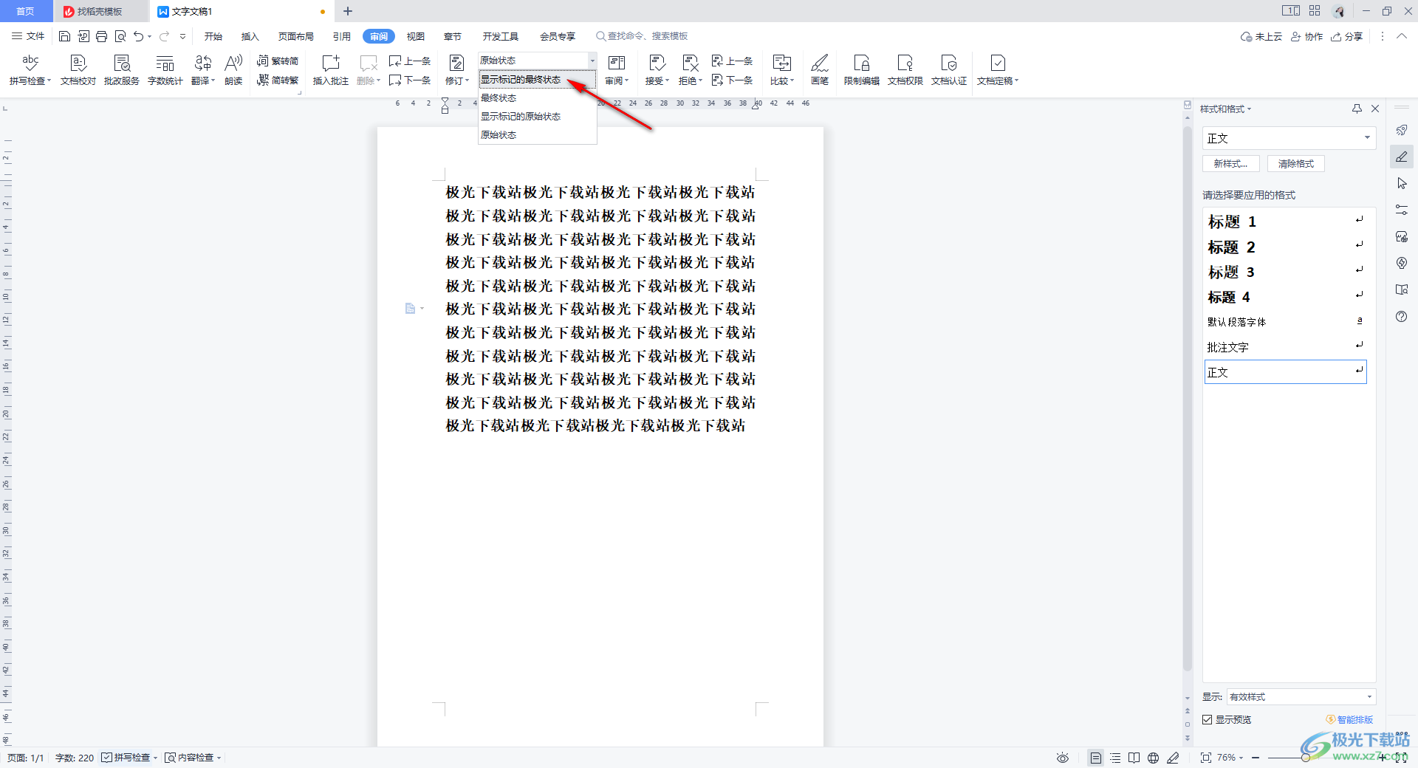Switch to outline view in status bar
The height and width of the screenshot is (768, 1418).
[x=1115, y=758]
